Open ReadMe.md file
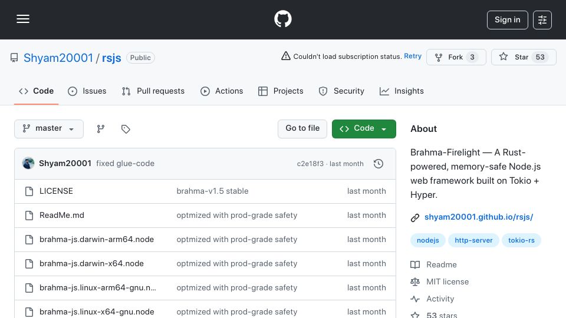The height and width of the screenshot is (318, 566). tap(62, 216)
